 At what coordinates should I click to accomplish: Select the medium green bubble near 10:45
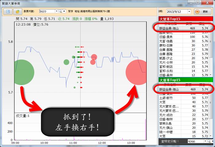coord(66,62)
